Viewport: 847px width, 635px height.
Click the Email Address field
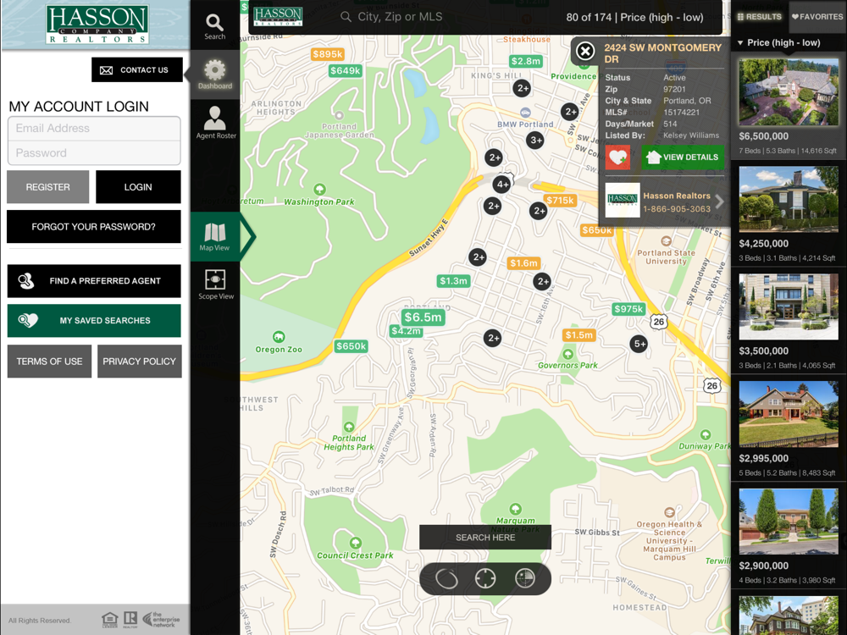94,129
